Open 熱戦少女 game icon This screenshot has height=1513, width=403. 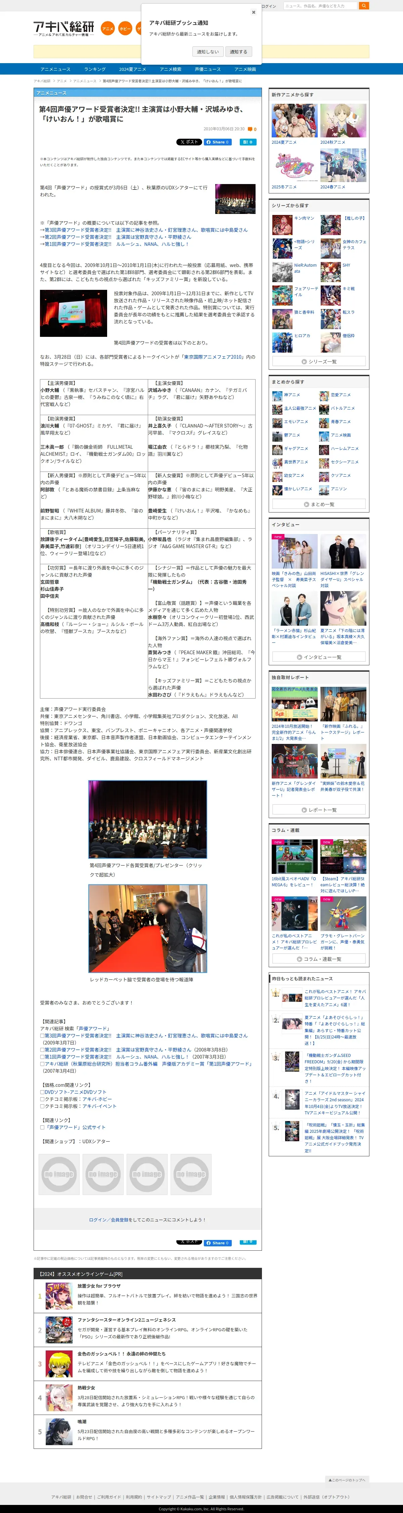pos(59,1398)
